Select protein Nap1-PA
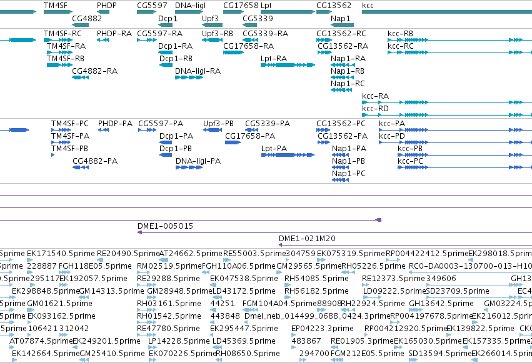 click(349, 149)
